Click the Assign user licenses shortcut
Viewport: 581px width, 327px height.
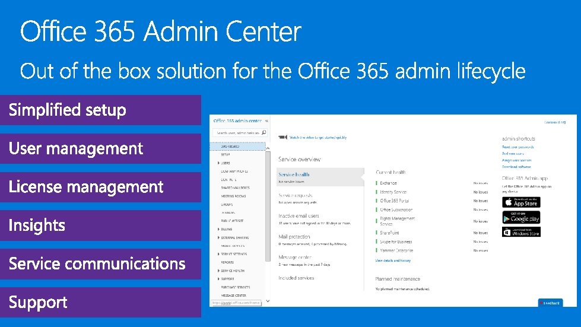[516, 160]
